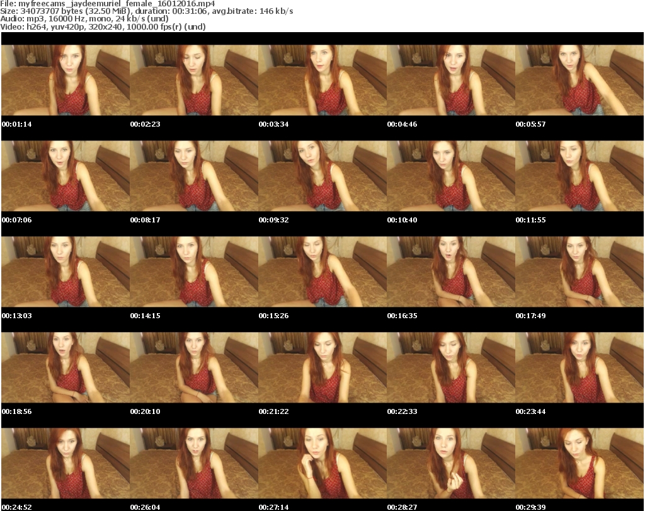645x511 pixels.
Task: Click the 00:15:26 timestamp label
Action: (273, 316)
